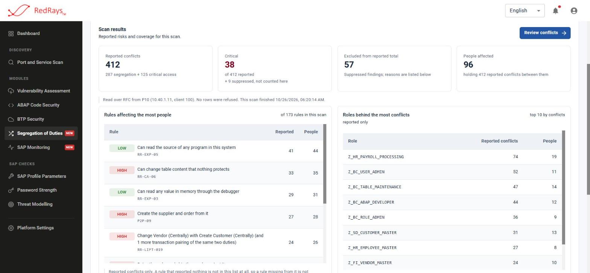Click the SAP Profile Parameters wrench icon
Image resolution: width=590 pixels, height=273 pixels.
11,176
